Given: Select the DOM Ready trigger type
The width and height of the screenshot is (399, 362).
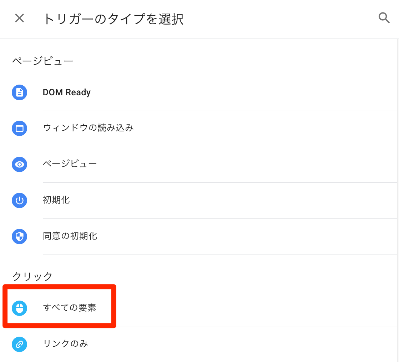Looking at the screenshot, I should 67,92.
